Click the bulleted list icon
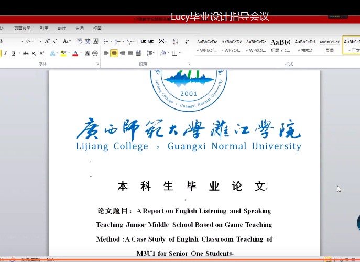This screenshot has width=360, height=262. [106, 41]
